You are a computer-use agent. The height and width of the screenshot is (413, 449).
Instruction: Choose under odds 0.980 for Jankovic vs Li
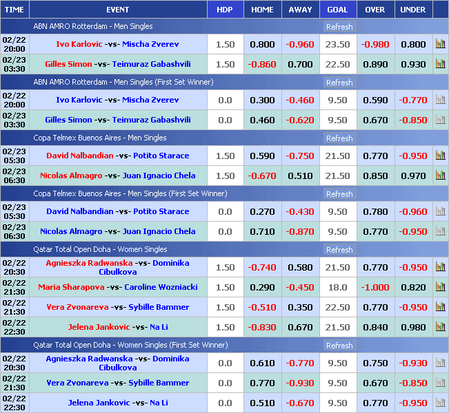pyautogui.click(x=413, y=327)
